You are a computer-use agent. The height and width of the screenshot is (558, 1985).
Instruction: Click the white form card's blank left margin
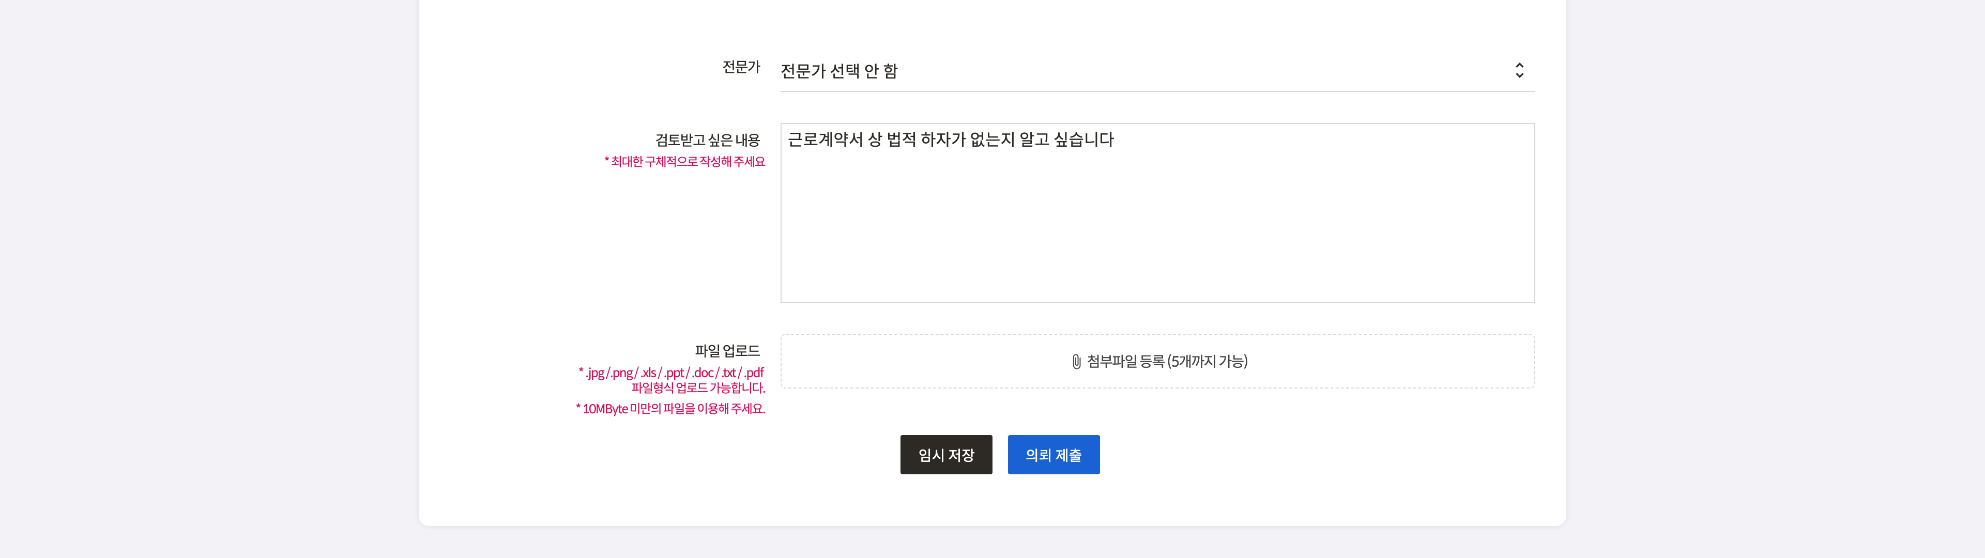(x=493, y=270)
